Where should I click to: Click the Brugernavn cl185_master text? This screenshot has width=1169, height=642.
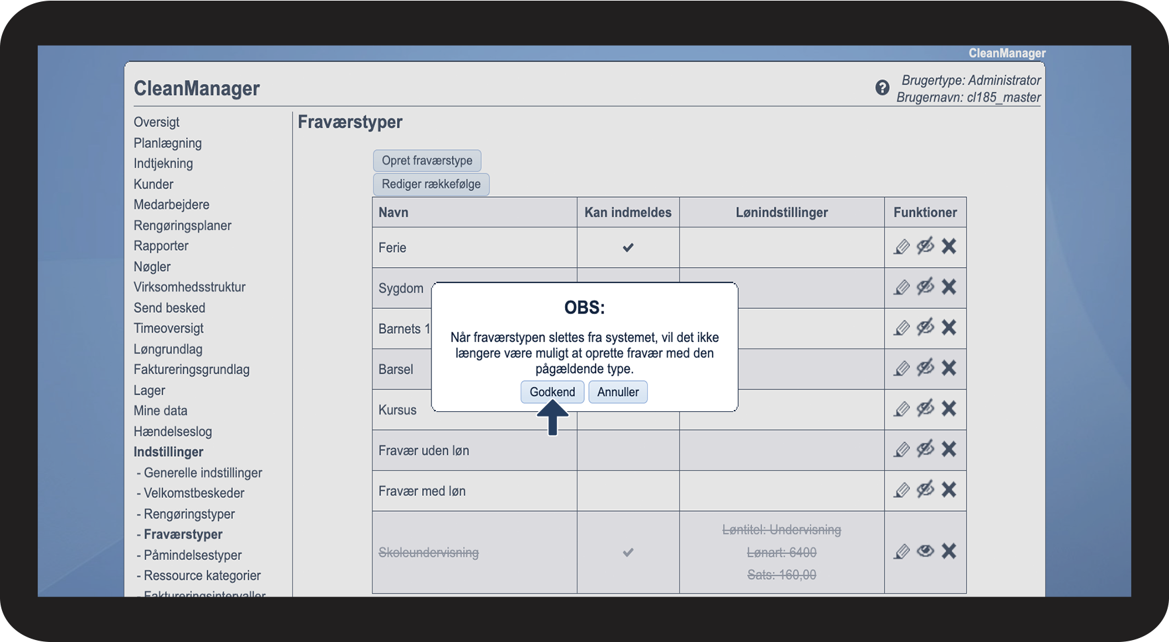(969, 98)
